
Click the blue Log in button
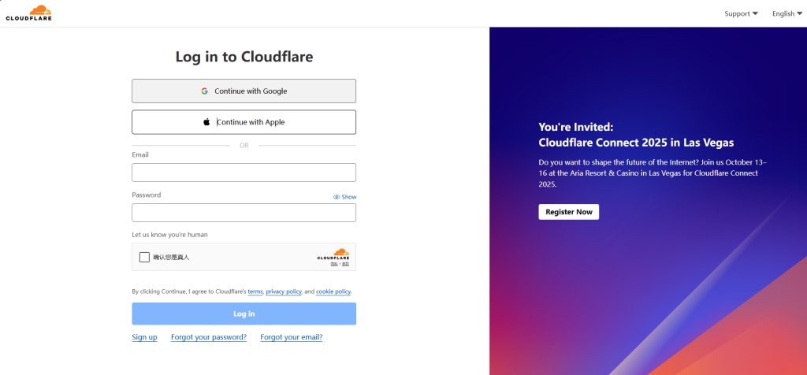coord(244,314)
